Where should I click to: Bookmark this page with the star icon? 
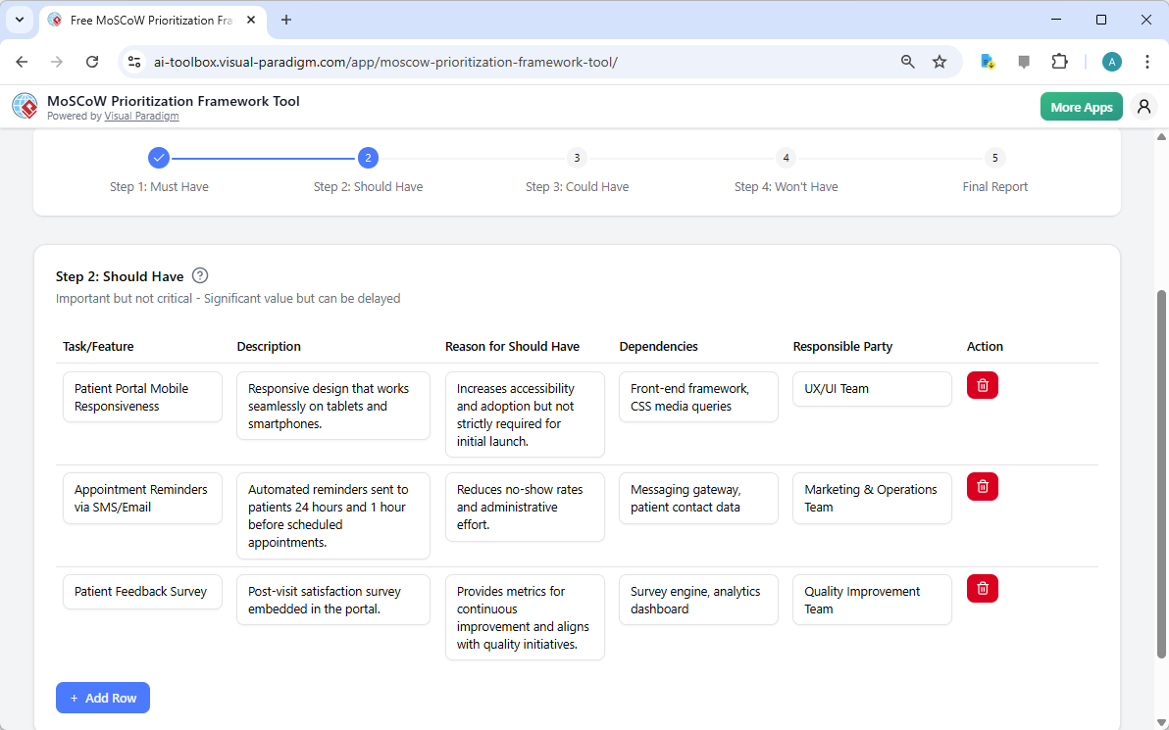(x=940, y=61)
